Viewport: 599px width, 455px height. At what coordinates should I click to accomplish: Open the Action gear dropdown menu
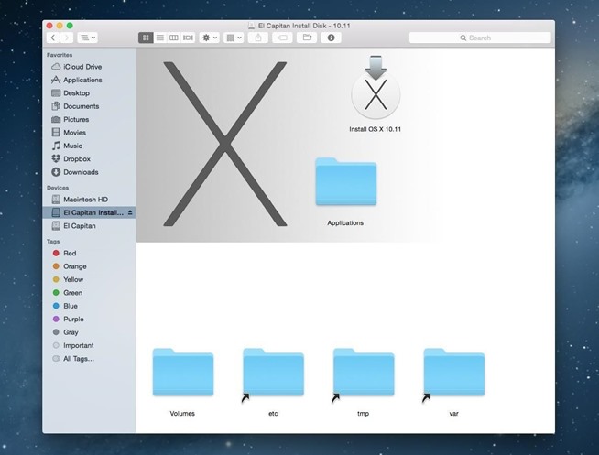(210, 38)
